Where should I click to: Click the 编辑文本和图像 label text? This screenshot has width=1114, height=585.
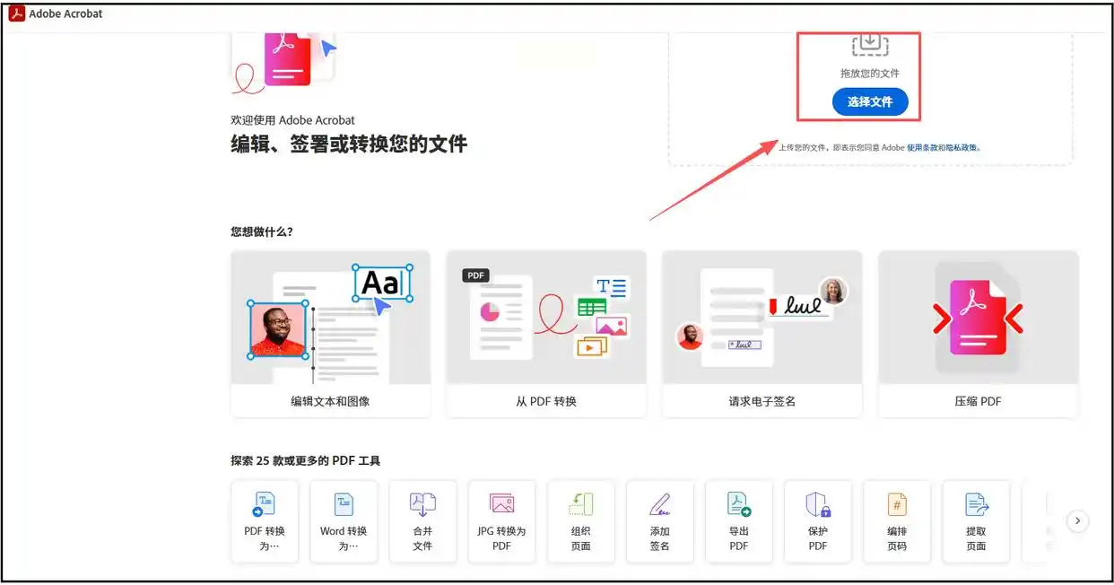[x=330, y=401]
